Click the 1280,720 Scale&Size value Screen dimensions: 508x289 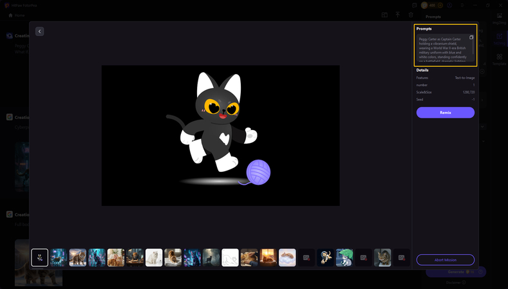point(469,92)
